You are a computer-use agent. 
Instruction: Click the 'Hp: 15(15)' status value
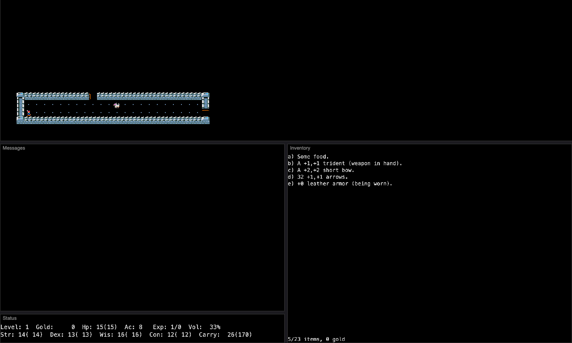(x=100, y=327)
